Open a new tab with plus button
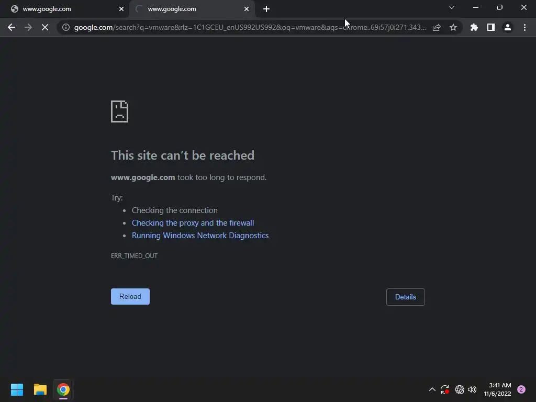Viewport: 536px width, 402px height. click(x=266, y=9)
